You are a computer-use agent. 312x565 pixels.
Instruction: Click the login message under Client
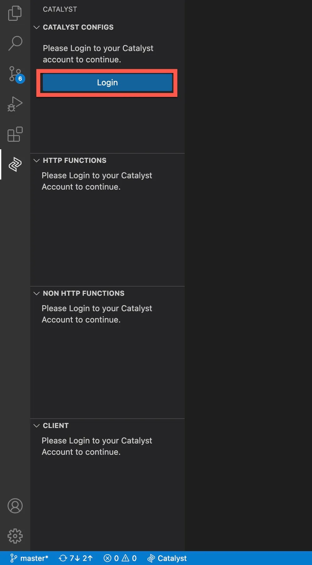(97, 446)
